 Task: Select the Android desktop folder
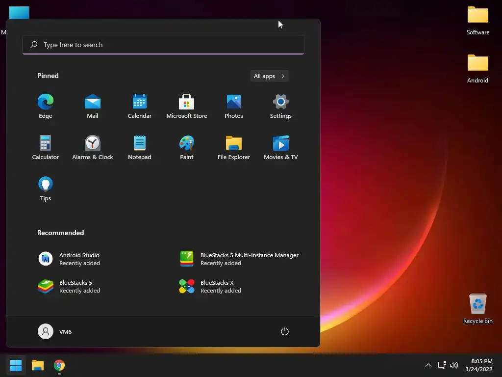point(477,69)
